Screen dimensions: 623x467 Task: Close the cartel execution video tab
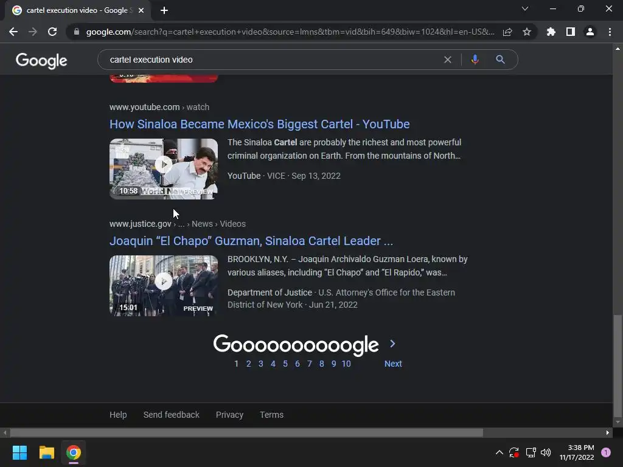point(141,10)
